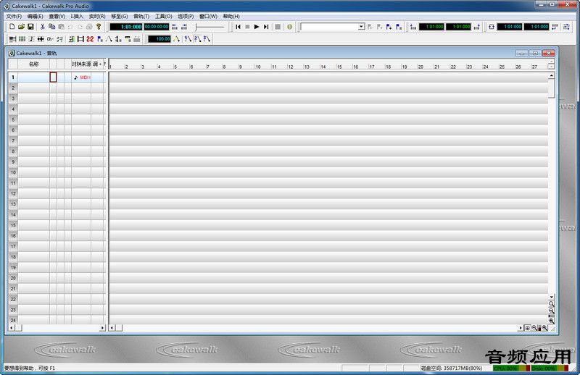Image resolution: width=580 pixels, height=375 pixels.
Task: Open the 查看(V) menu
Action: click(57, 16)
